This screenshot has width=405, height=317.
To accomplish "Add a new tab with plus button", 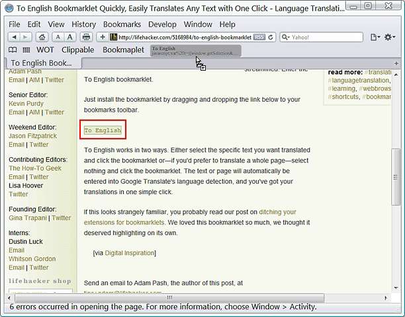I will [396, 63].
